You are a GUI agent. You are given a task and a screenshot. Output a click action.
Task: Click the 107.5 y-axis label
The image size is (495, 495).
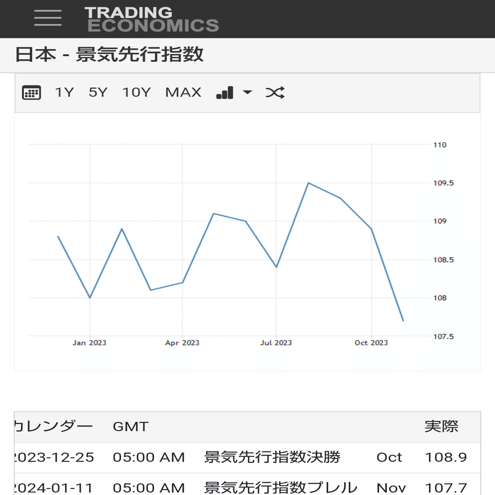[x=443, y=336]
